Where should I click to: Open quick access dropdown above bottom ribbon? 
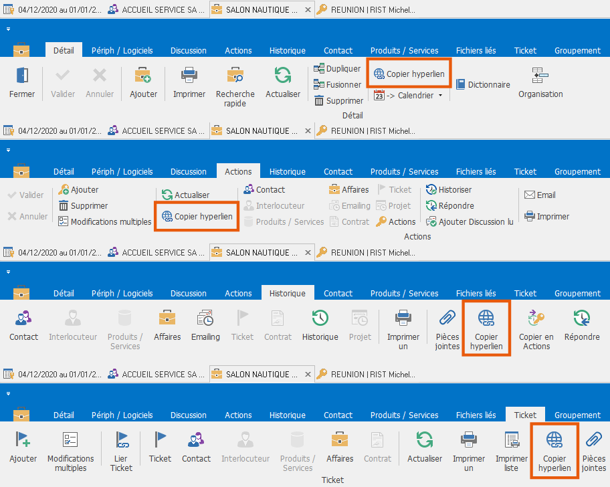(x=7, y=394)
